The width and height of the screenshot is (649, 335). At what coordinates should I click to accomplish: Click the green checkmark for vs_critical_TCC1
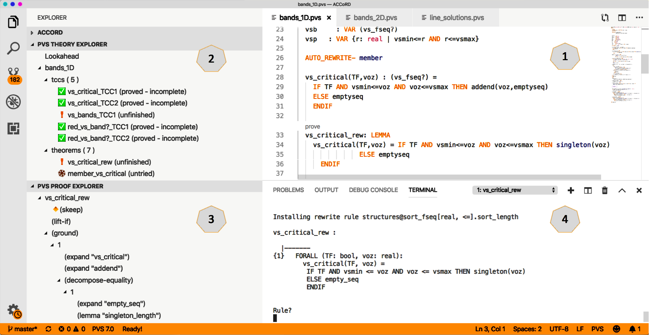[62, 92]
